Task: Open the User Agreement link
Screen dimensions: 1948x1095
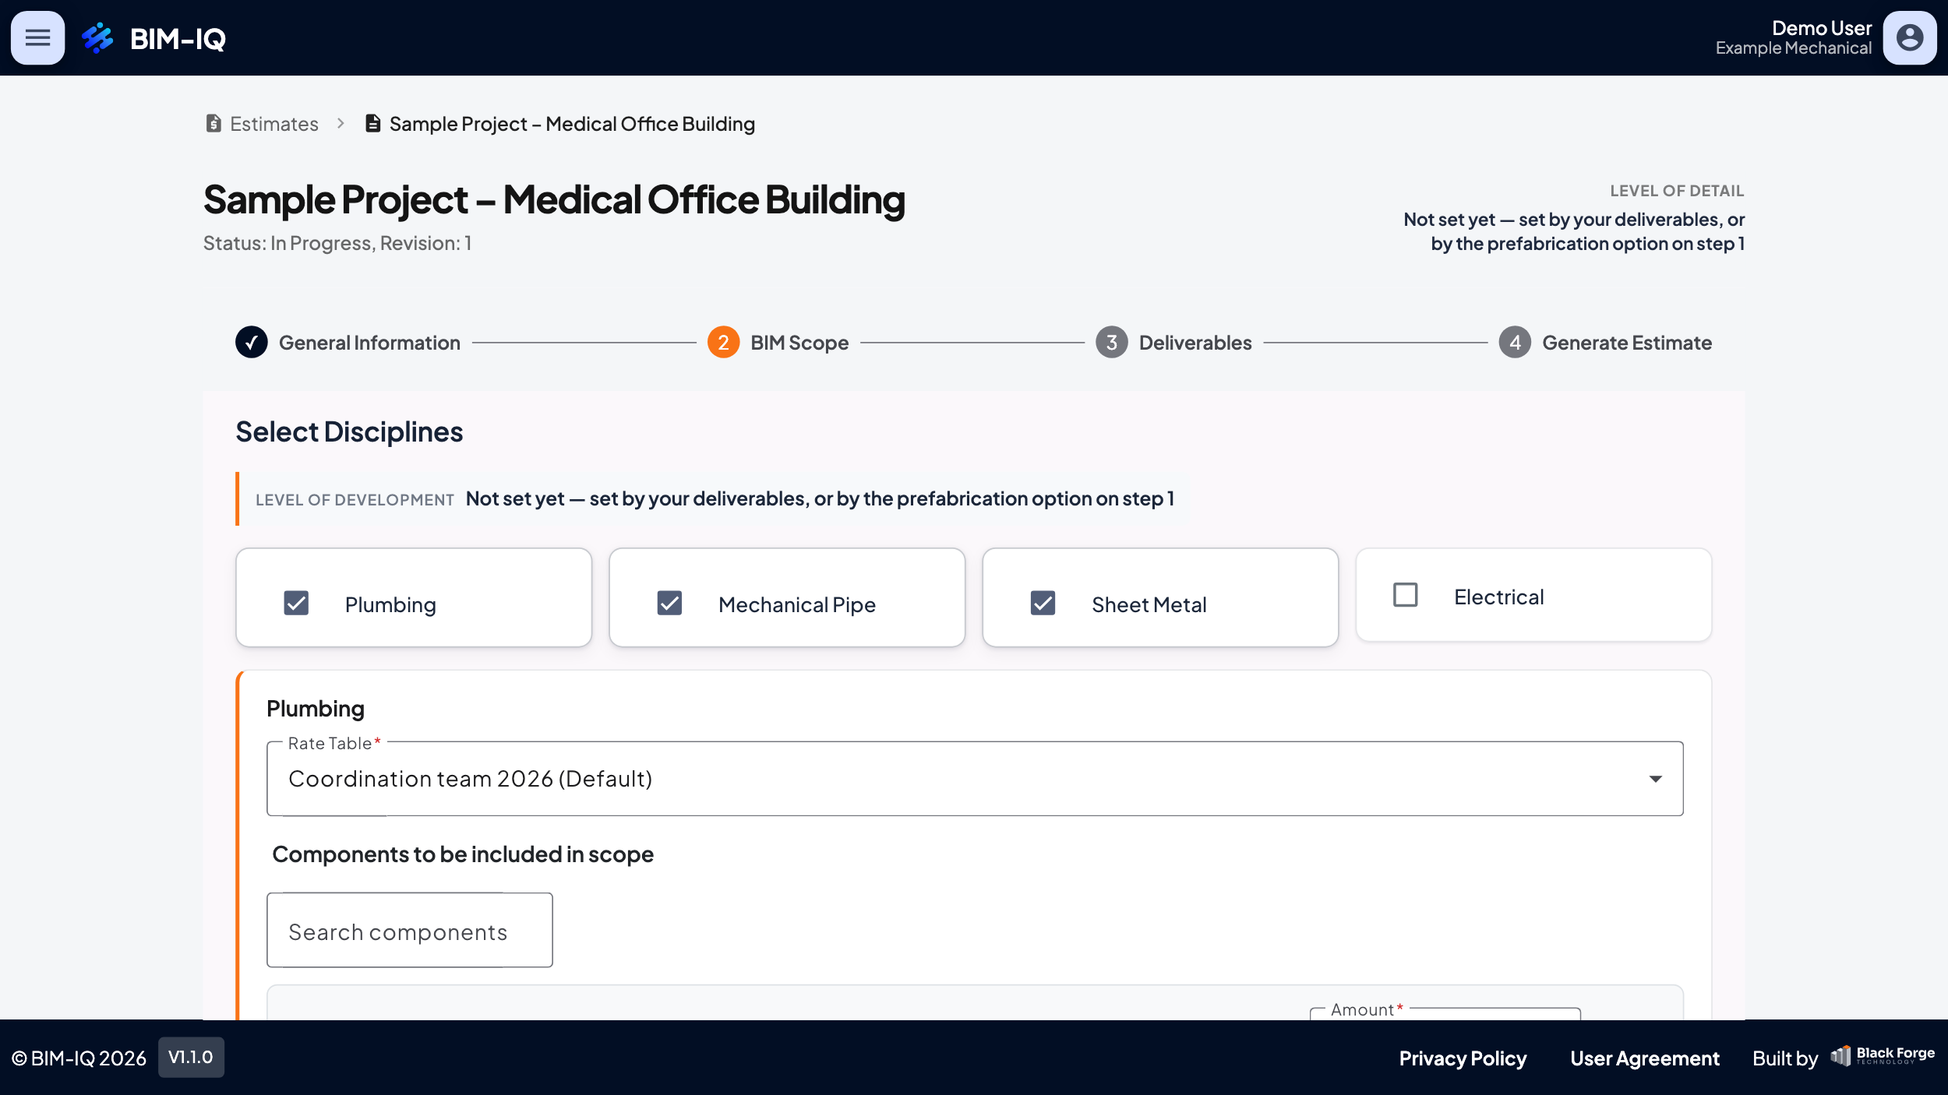Action: (1644, 1058)
